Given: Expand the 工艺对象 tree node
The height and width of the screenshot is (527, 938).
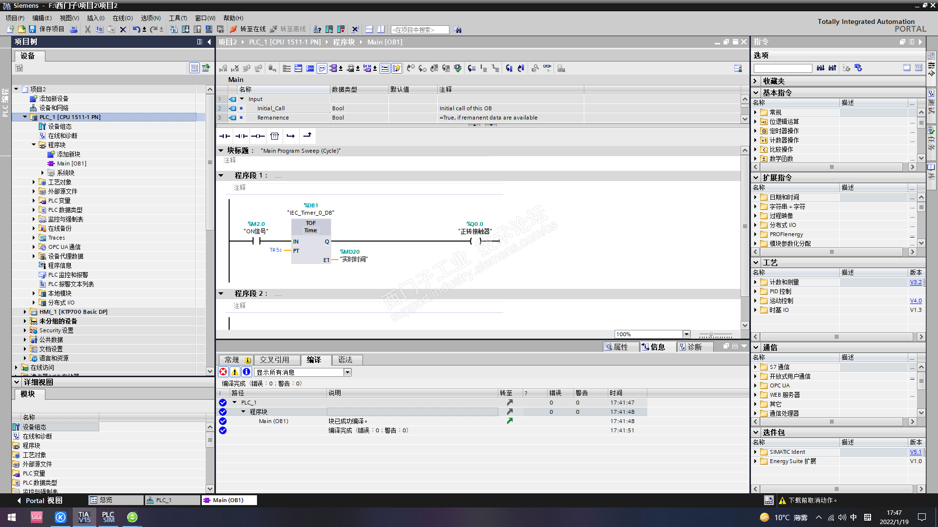Looking at the screenshot, I should 34,182.
